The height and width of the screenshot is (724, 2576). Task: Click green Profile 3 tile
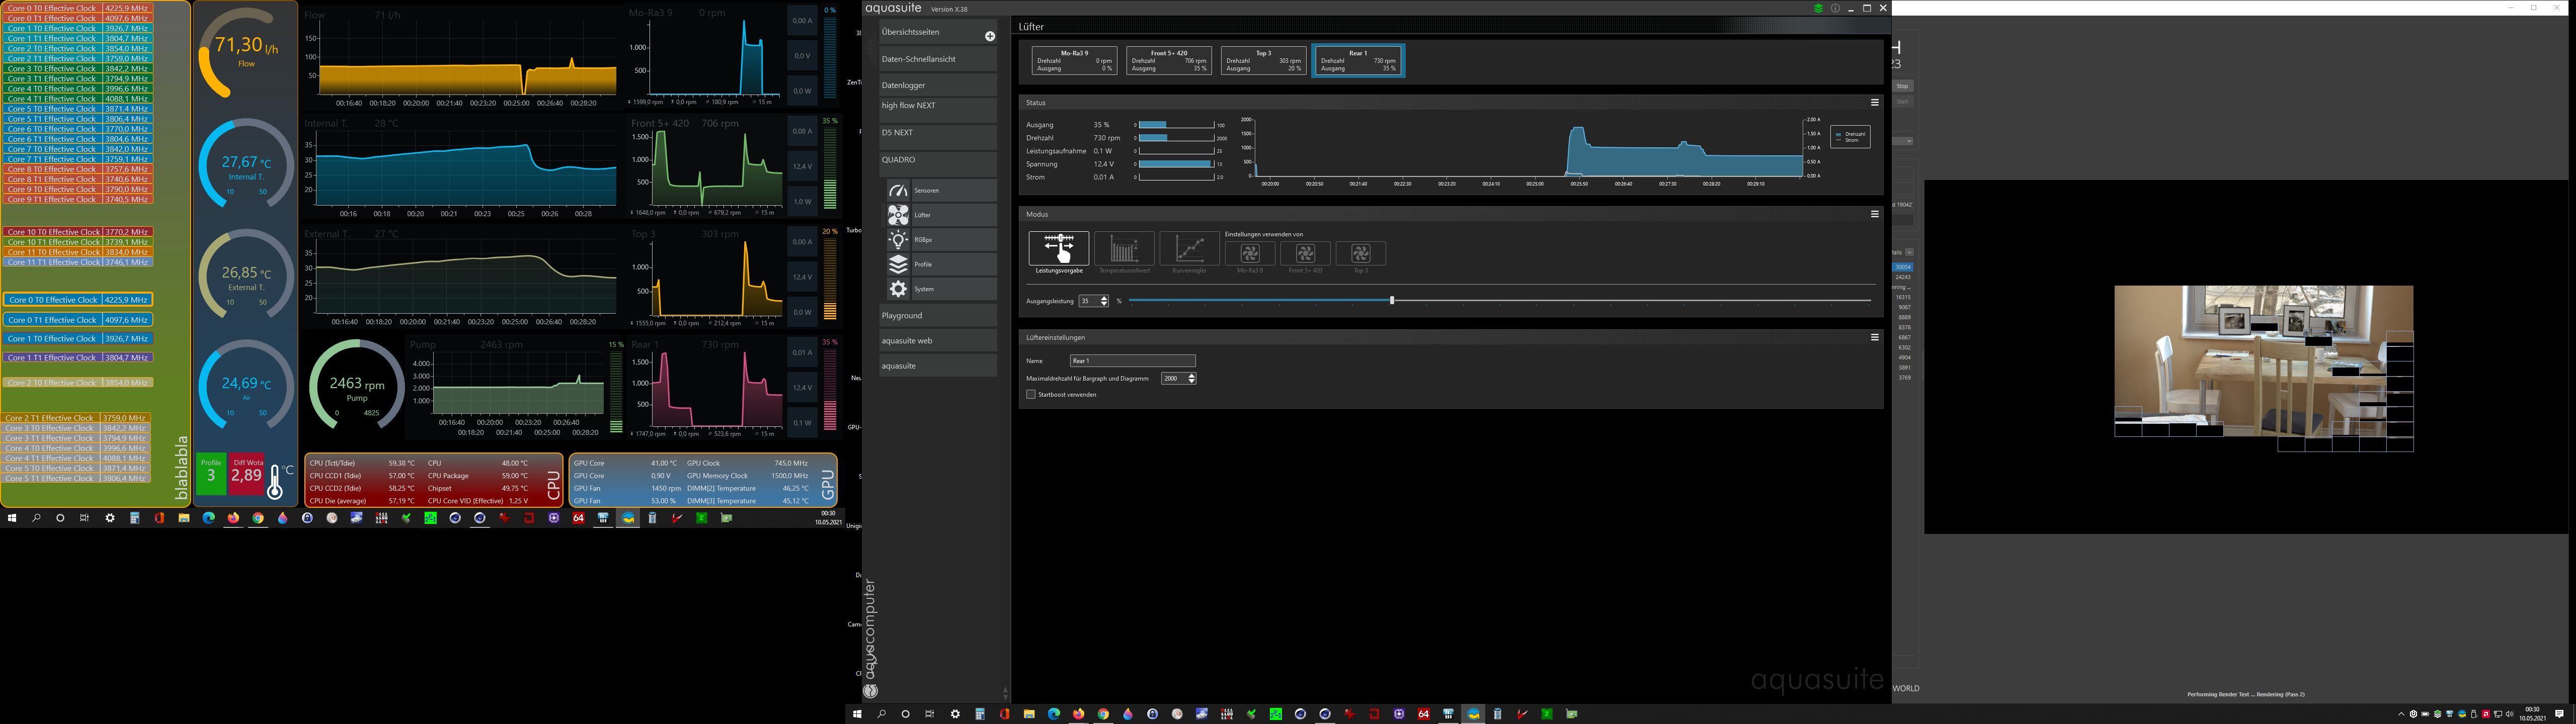pyautogui.click(x=211, y=473)
